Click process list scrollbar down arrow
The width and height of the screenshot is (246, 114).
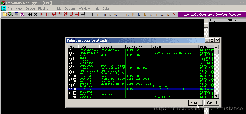(x=217, y=96)
